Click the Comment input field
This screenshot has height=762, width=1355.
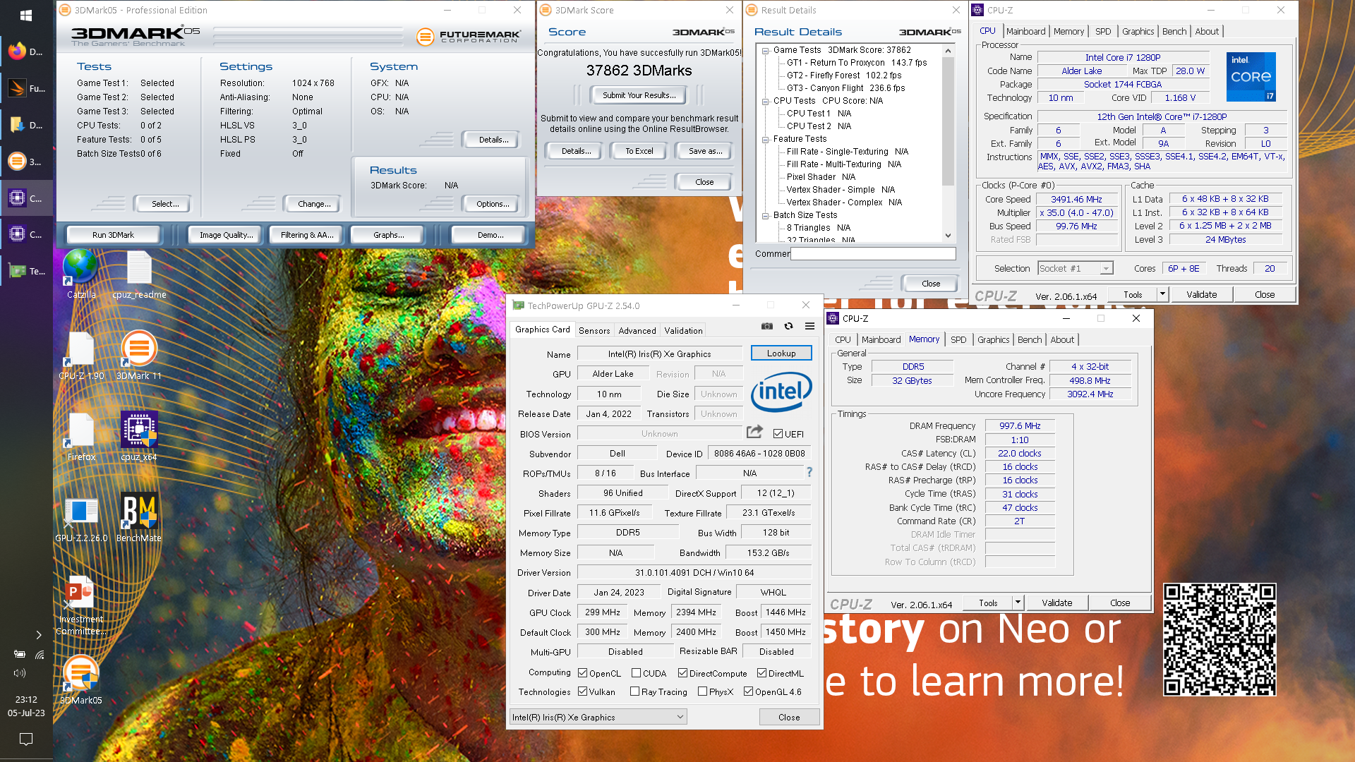pos(873,254)
